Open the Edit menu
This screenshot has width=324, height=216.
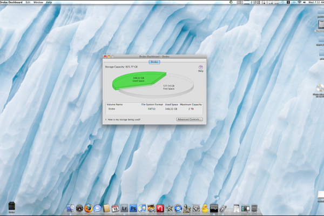[x=28, y=2]
